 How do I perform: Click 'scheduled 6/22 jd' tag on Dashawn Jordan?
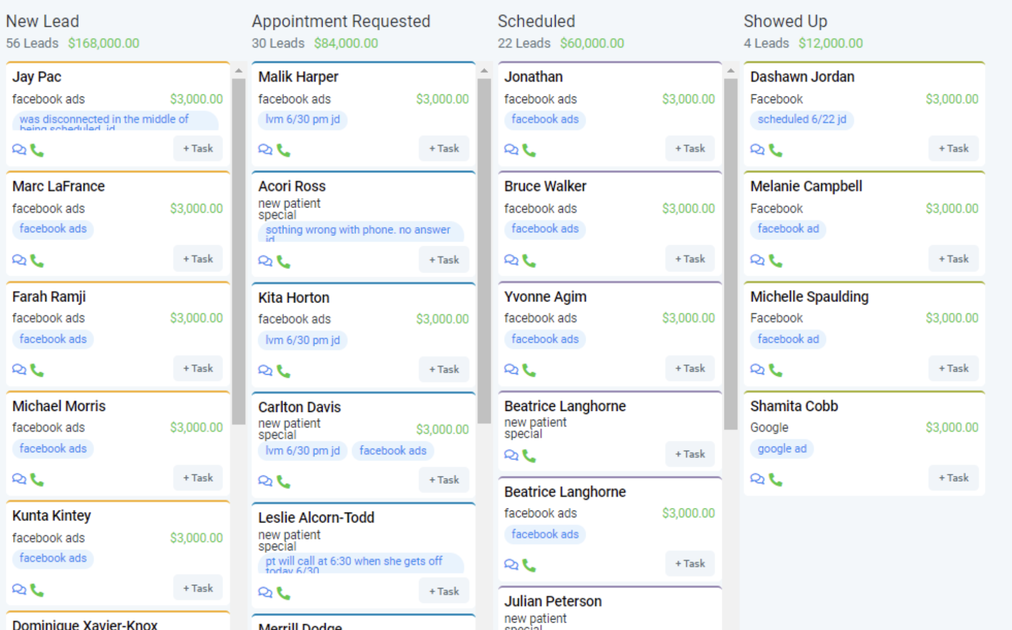802,120
